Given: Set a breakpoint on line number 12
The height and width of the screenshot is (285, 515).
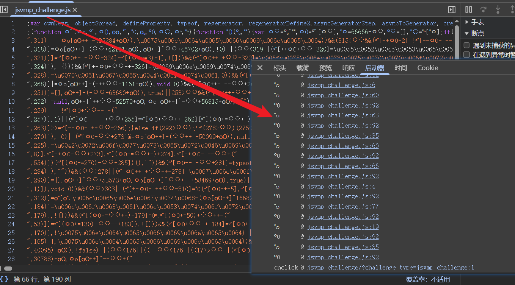Looking at the screenshot, I should coord(11,119).
